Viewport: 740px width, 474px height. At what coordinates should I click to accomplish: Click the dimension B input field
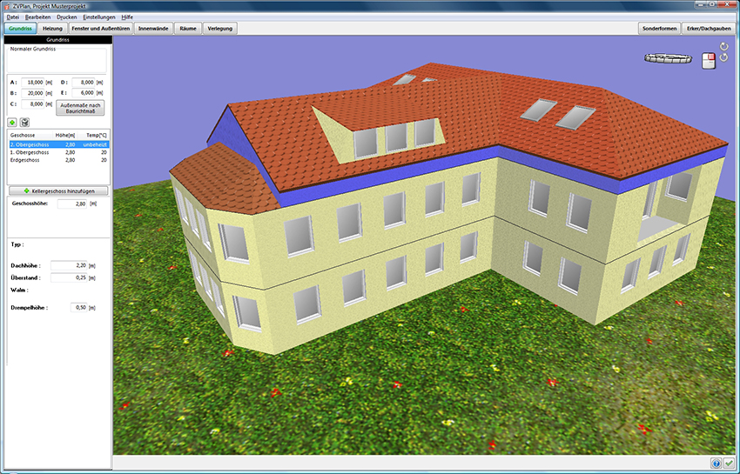(x=32, y=93)
